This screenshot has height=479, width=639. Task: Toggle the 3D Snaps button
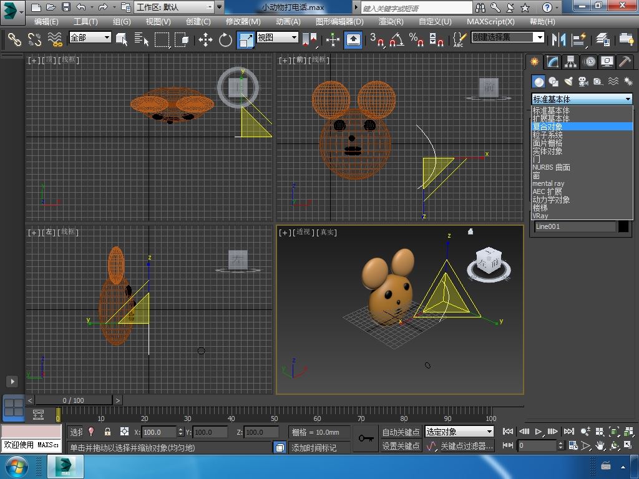click(x=376, y=39)
